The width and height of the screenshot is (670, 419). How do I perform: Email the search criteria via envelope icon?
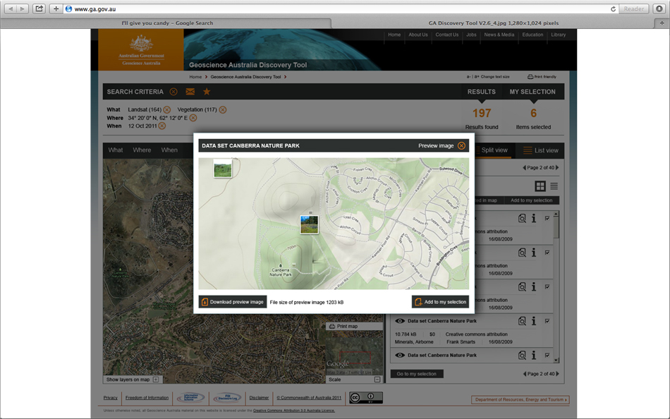pos(190,92)
